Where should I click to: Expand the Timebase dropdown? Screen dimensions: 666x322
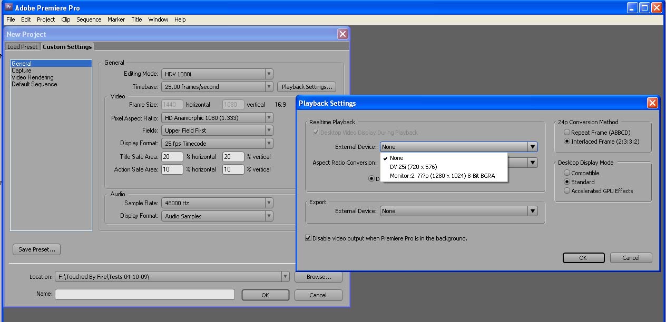click(269, 87)
